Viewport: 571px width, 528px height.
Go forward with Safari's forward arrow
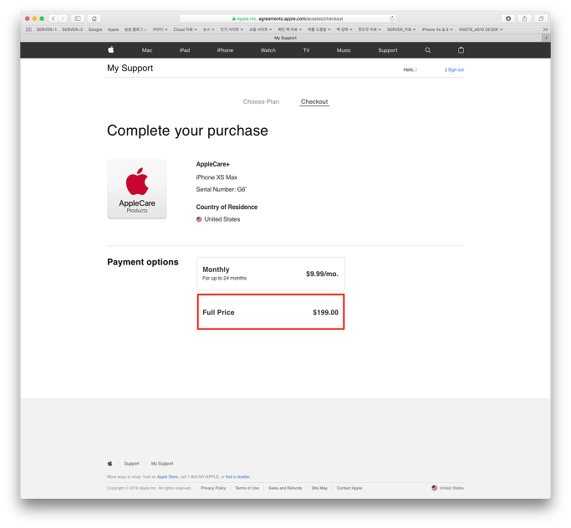click(x=63, y=18)
